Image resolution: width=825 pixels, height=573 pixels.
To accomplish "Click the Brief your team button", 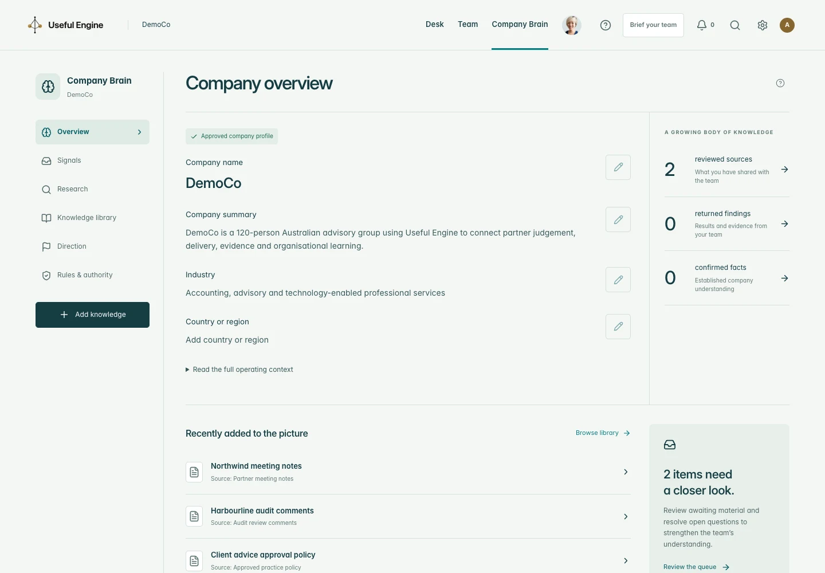I will (653, 25).
